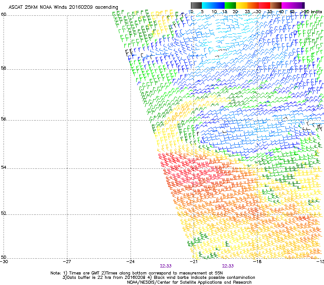Screen dimensions: 324x285
Task: Click the longitude axis label '-18'
Action: pyautogui.click(x=257, y=262)
